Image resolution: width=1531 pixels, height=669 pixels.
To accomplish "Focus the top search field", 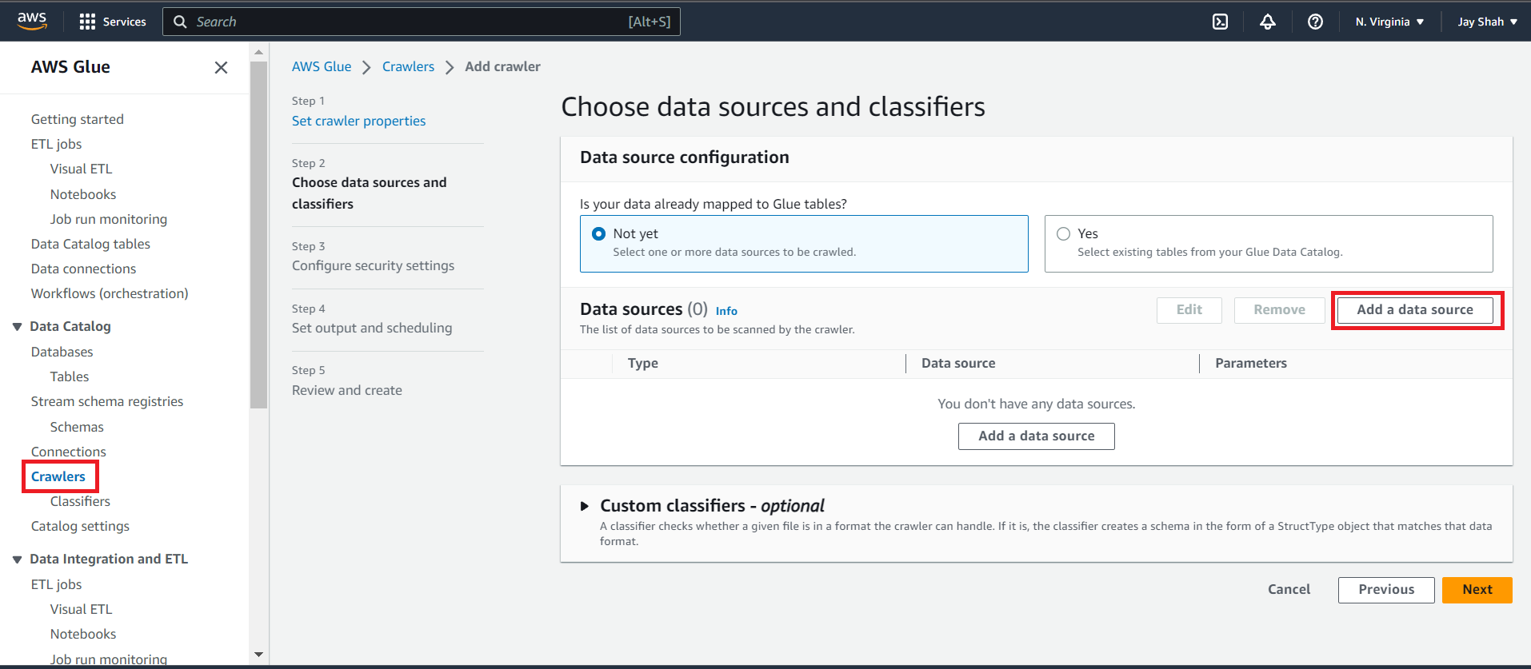I will click(x=422, y=22).
